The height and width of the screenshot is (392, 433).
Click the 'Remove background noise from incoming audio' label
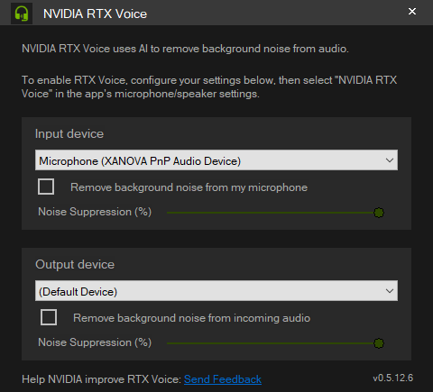(191, 318)
